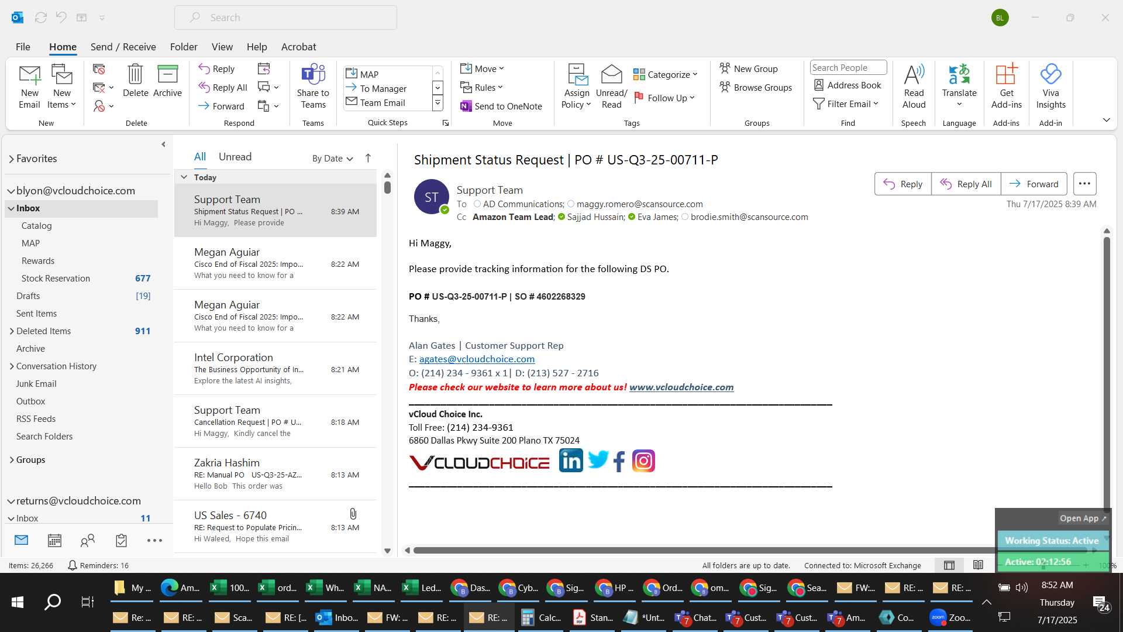The image size is (1123, 632).
Task: Click the Read Aloud icon
Action: [914, 87]
